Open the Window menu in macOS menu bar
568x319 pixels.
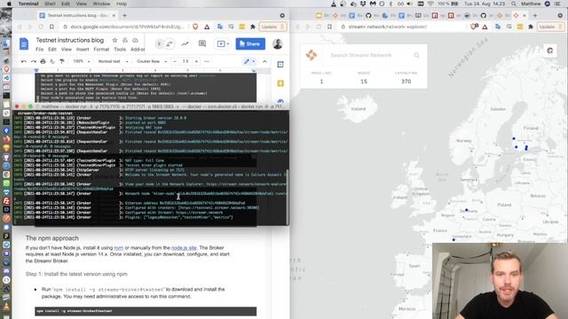point(101,4)
